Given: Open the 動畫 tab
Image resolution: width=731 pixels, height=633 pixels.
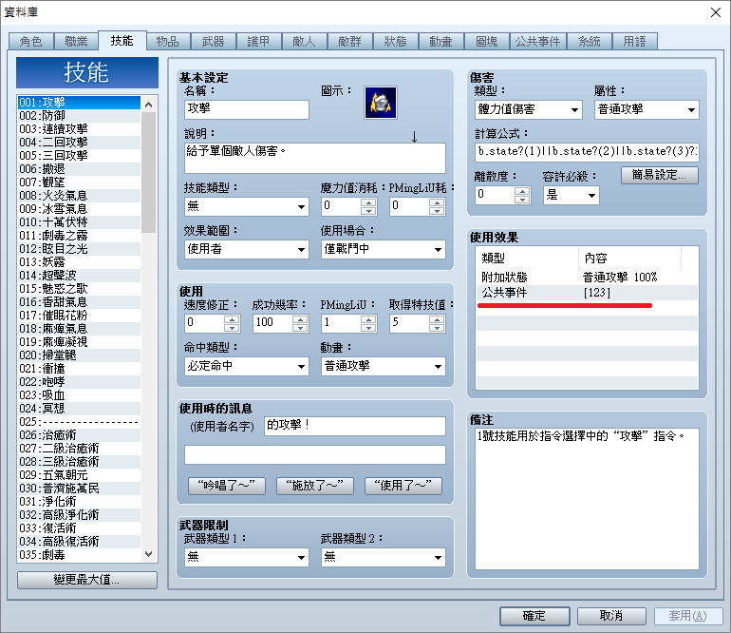Looking at the screenshot, I should tap(441, 42).
